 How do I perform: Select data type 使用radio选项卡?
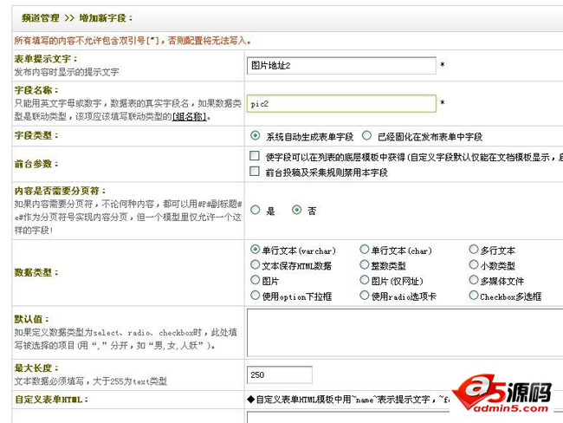pos(365,295)
